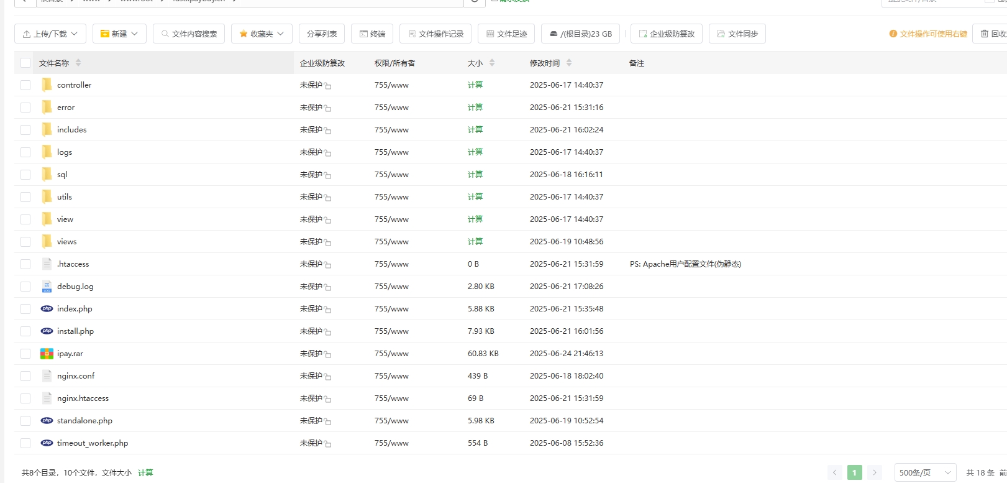Toggle the select-all checkbox in header
The width and height of the screenshot is (1007, 483).
(x=25, y=63)
